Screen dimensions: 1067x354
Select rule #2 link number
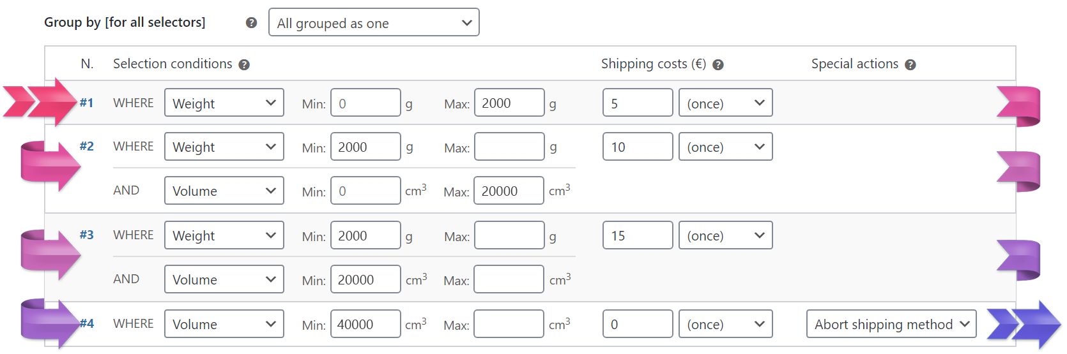pos(87,146)
